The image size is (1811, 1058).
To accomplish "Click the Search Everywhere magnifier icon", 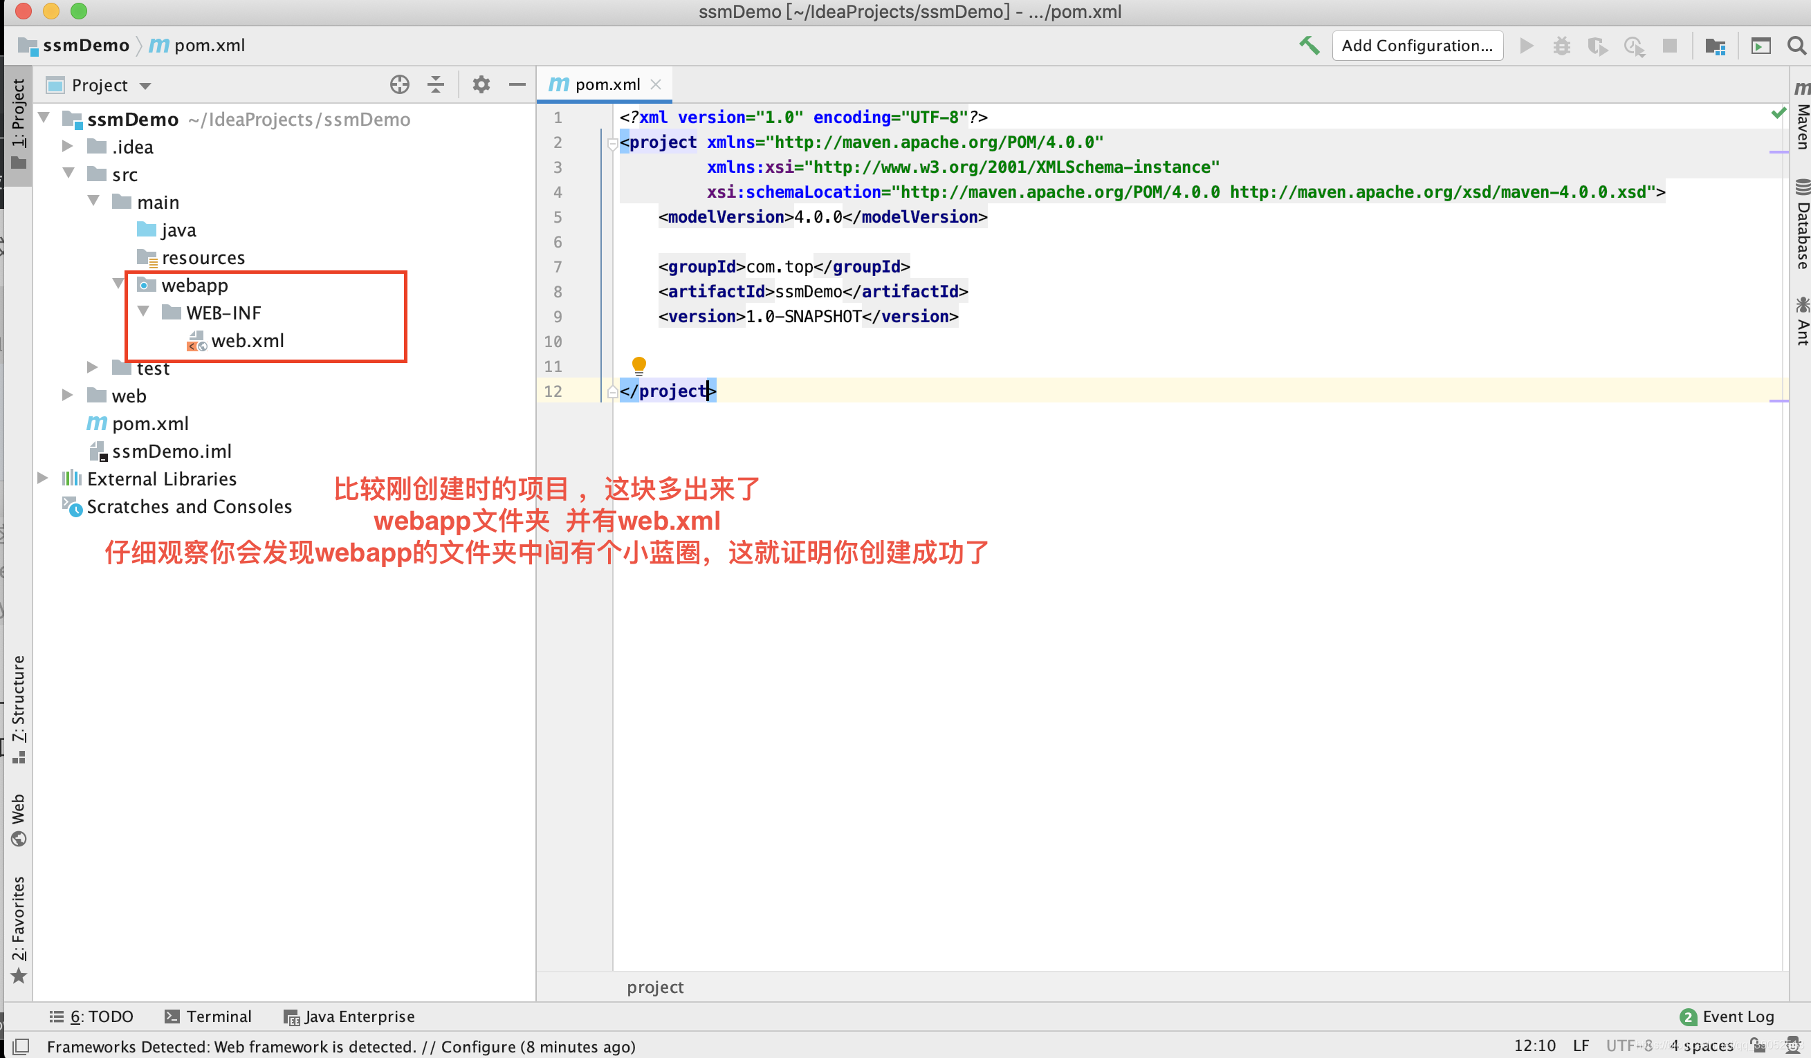I will click(x=1796, y=46).
